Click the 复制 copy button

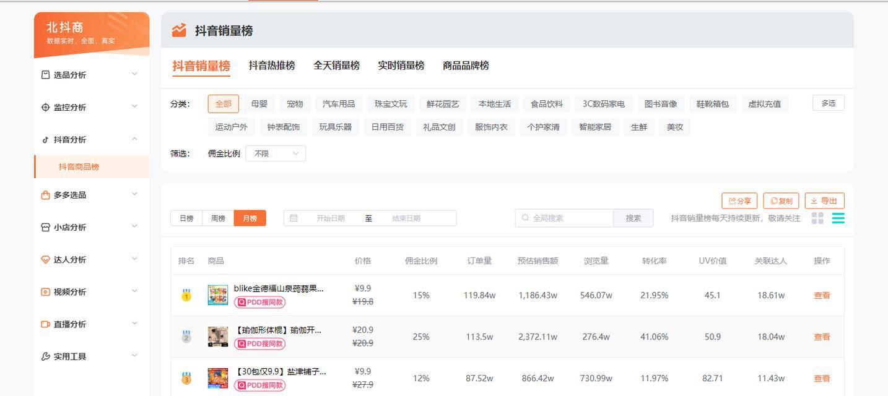781,201
